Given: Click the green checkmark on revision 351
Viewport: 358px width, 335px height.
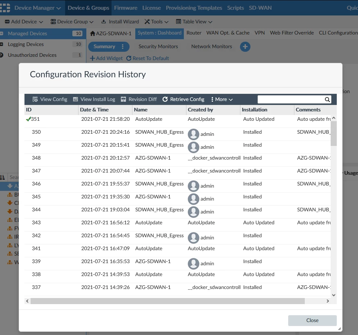Looking at the screenshot, I should tap(28, 119).
